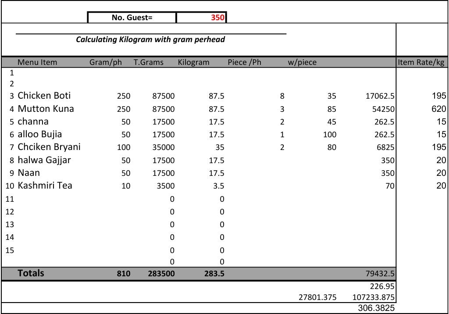
Task: Click the Totals row label
Action: 31,273
